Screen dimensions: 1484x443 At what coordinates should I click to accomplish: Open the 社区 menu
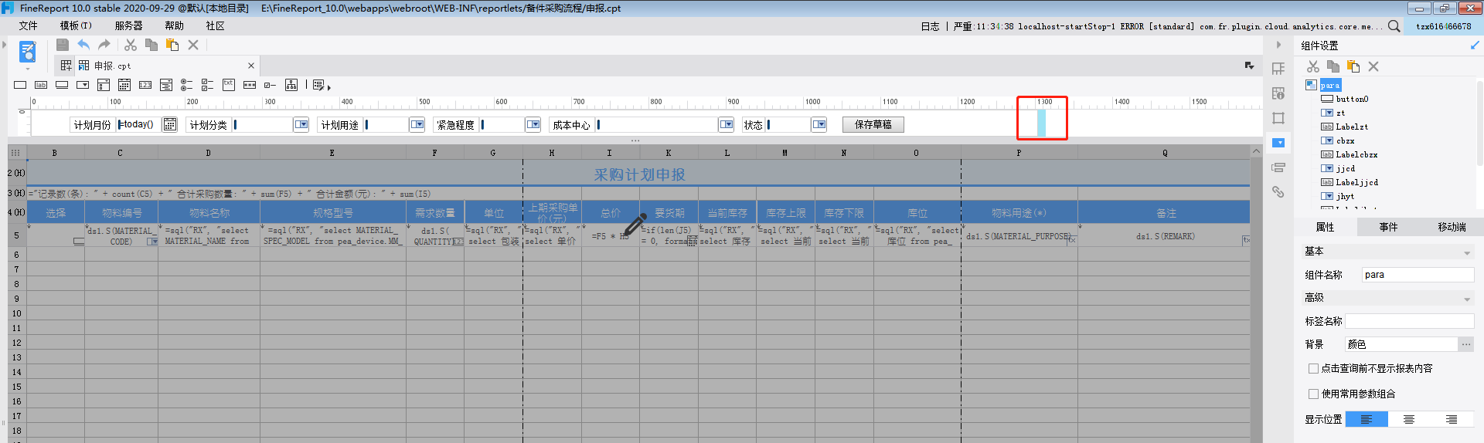(215, 25)
